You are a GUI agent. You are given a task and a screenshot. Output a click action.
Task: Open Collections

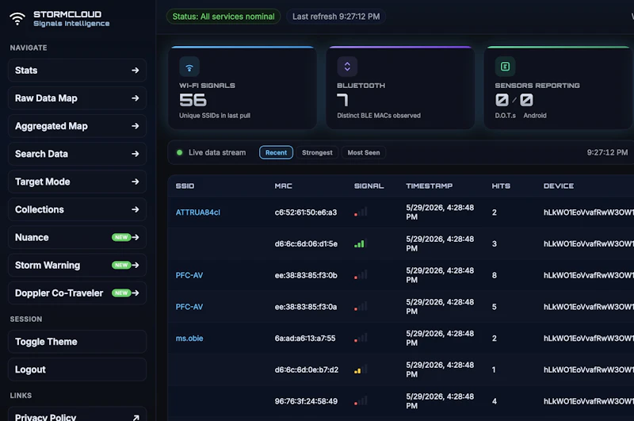pyautogui.click(x=77, y=209)
